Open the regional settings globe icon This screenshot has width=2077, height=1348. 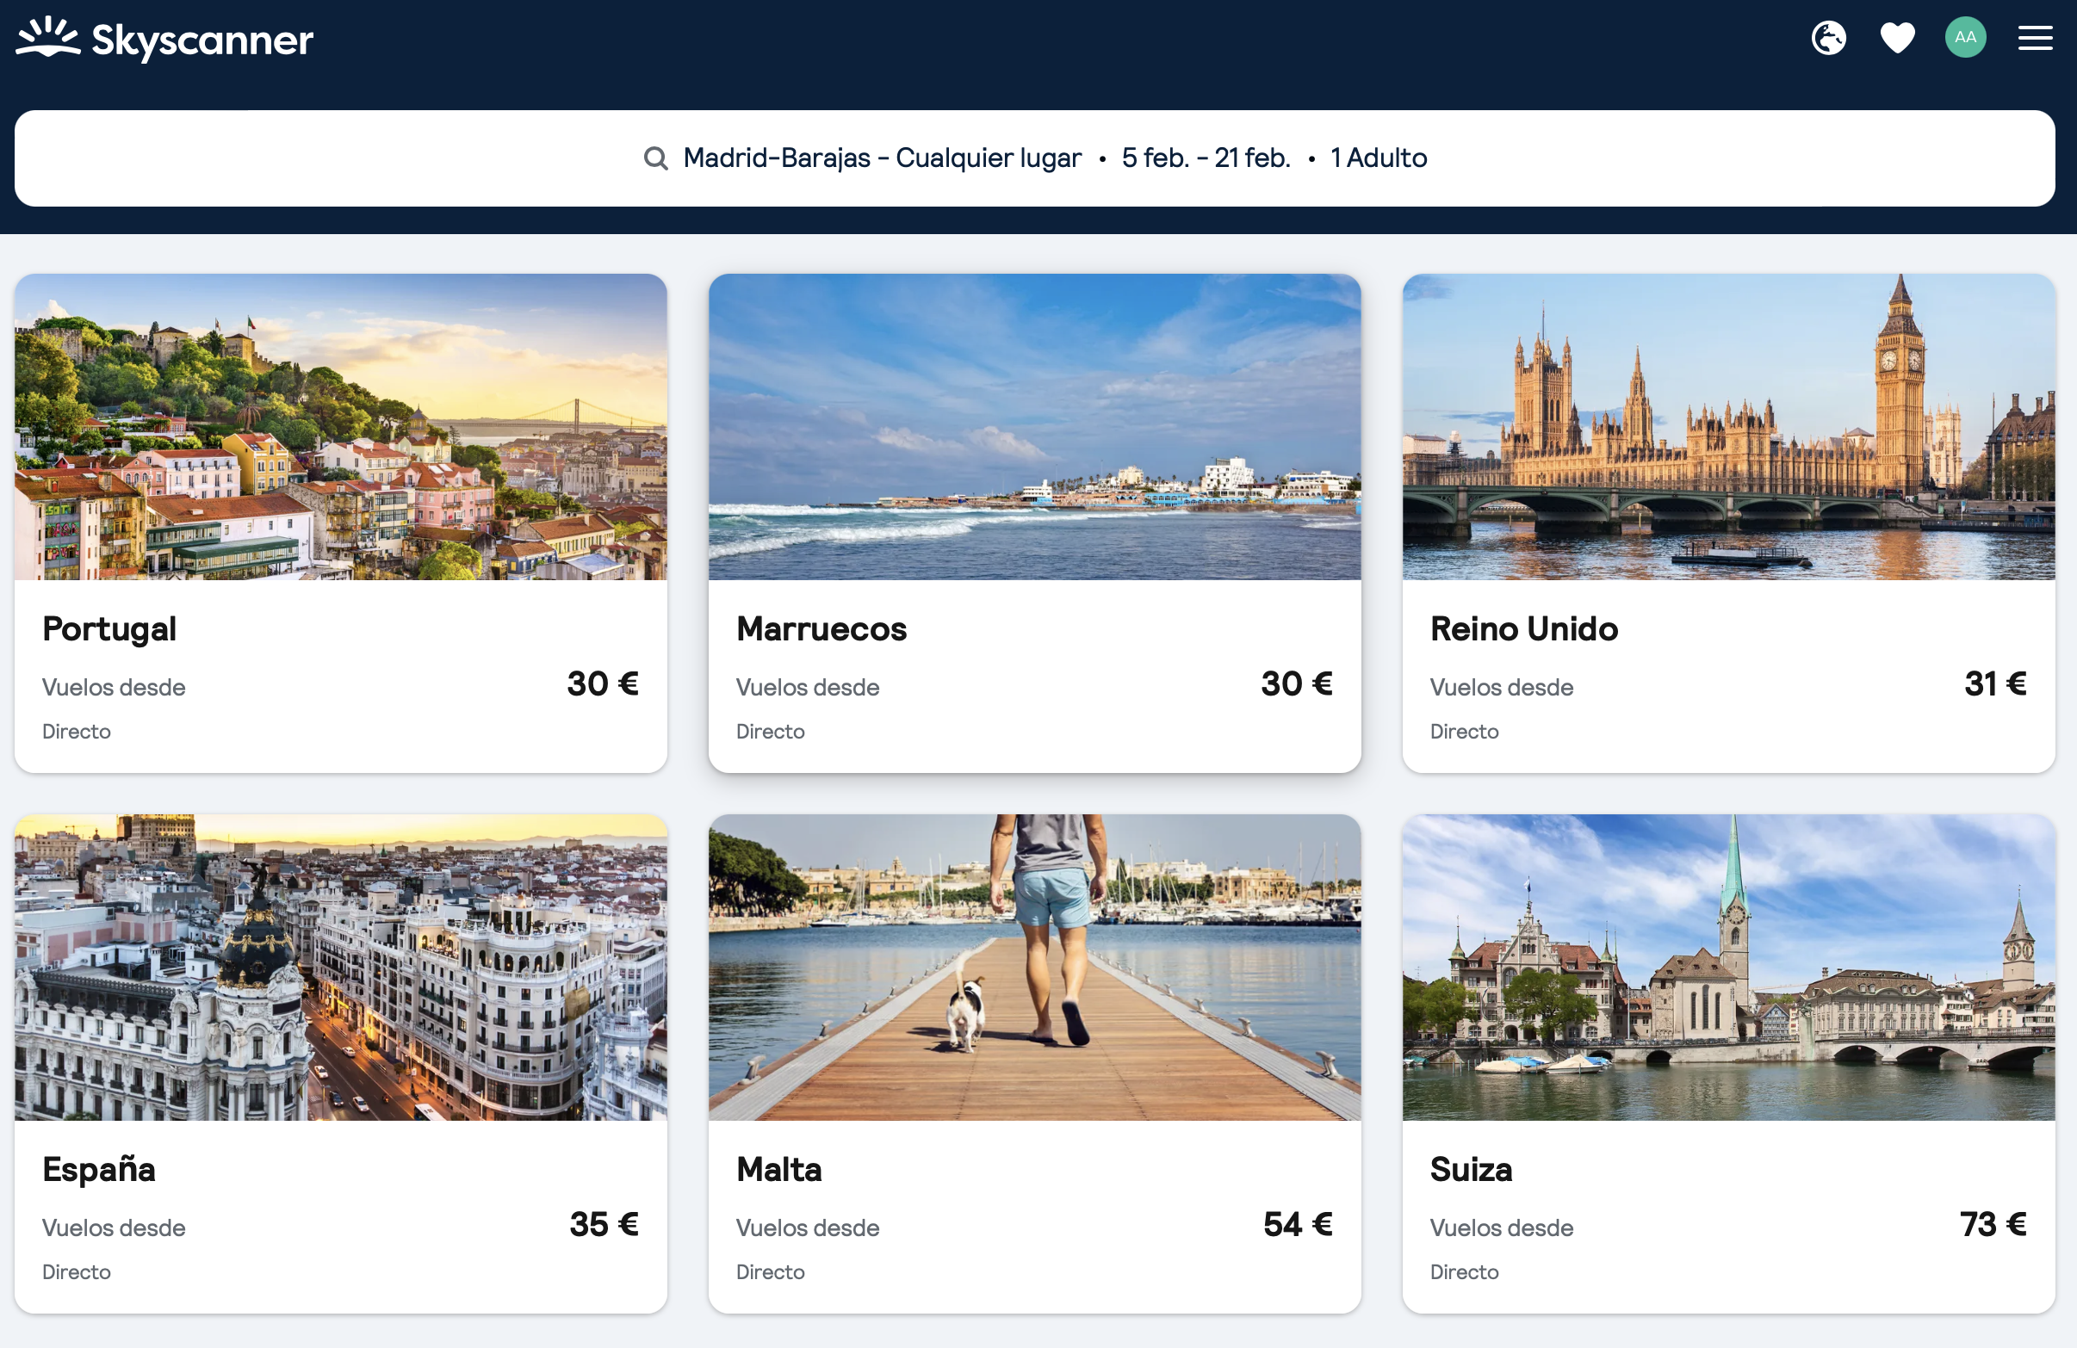click(x=1828, y=38)
